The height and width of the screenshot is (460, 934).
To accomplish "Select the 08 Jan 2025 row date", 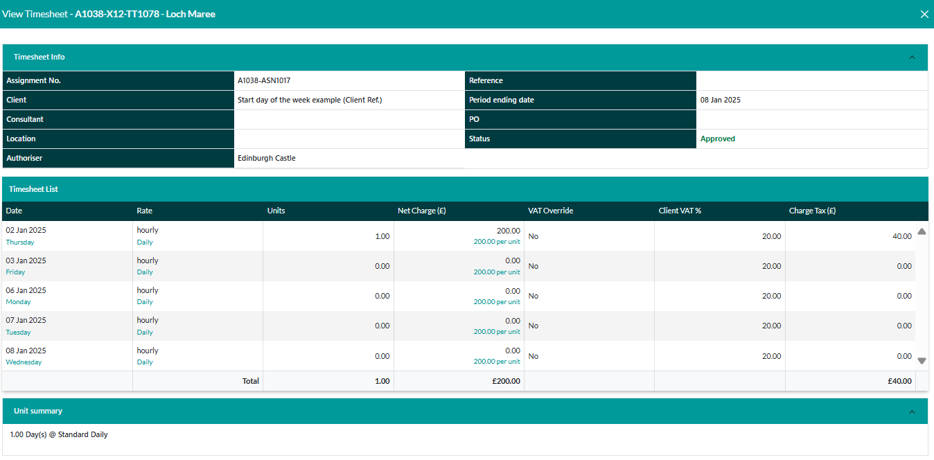I will coord(26,351).
